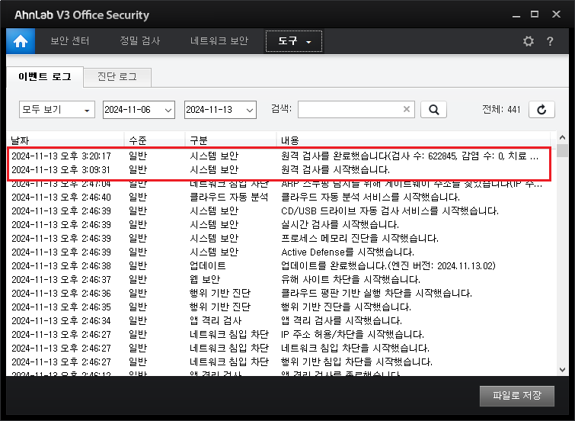575x421 pixels.
Task: Click the 전체: 441 count label
Action: [501, 110]
